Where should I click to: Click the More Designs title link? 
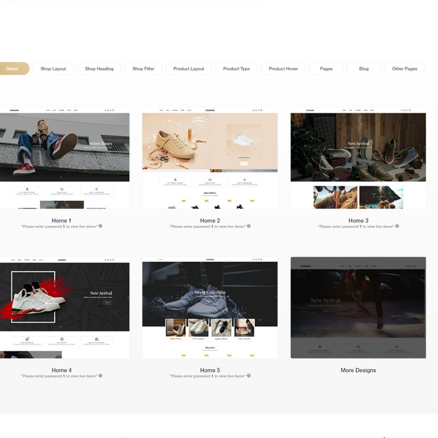point(358,370)
